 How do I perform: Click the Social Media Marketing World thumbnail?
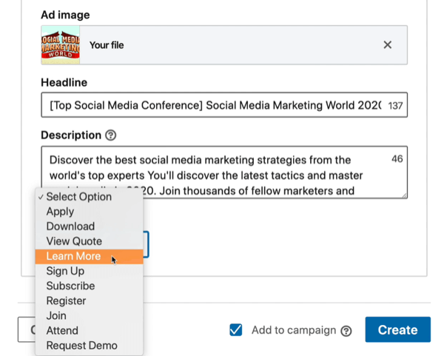[61, 45]
